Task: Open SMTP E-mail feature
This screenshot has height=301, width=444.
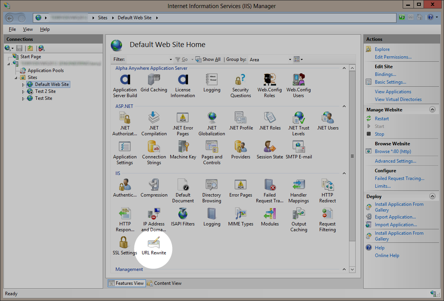Action: [x=298, y=150]
